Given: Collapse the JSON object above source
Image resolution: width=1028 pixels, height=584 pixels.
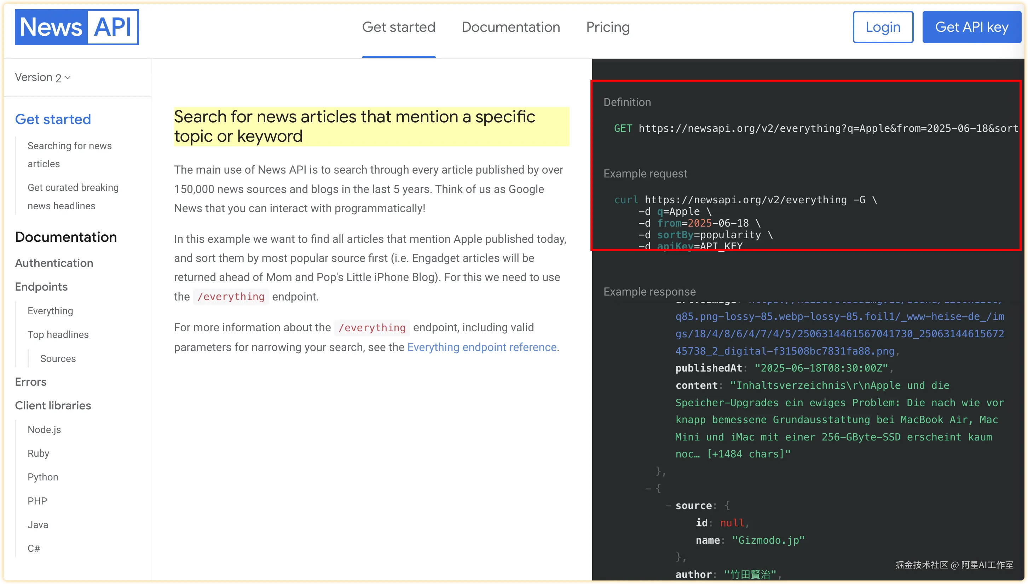Looking at the screenshot, I should coord(648,489).
